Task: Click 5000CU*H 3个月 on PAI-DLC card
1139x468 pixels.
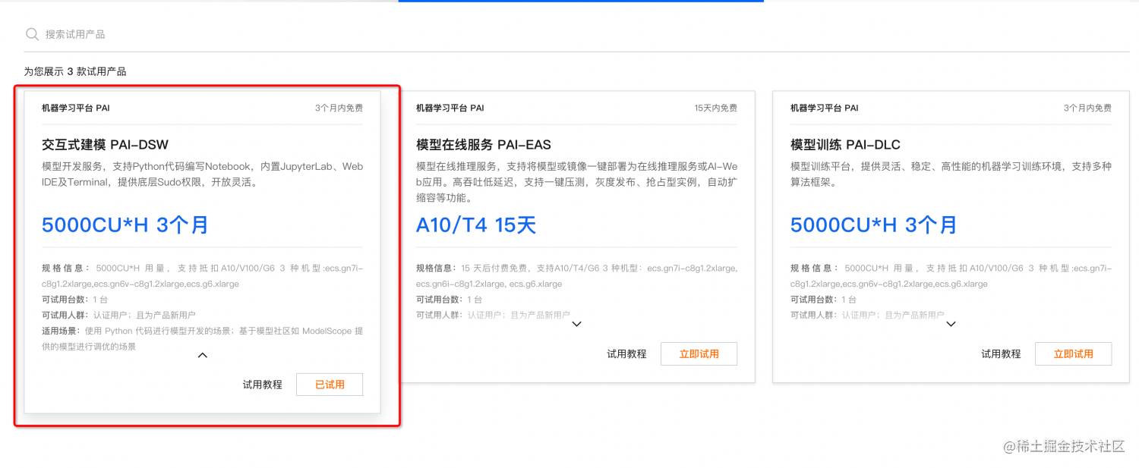Action: click(874, 225)
